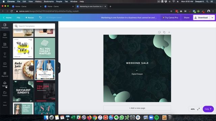Collapse the templates side panel
Image resolution: width=216 pixels, height=121 pixels.
pos(58,68)
